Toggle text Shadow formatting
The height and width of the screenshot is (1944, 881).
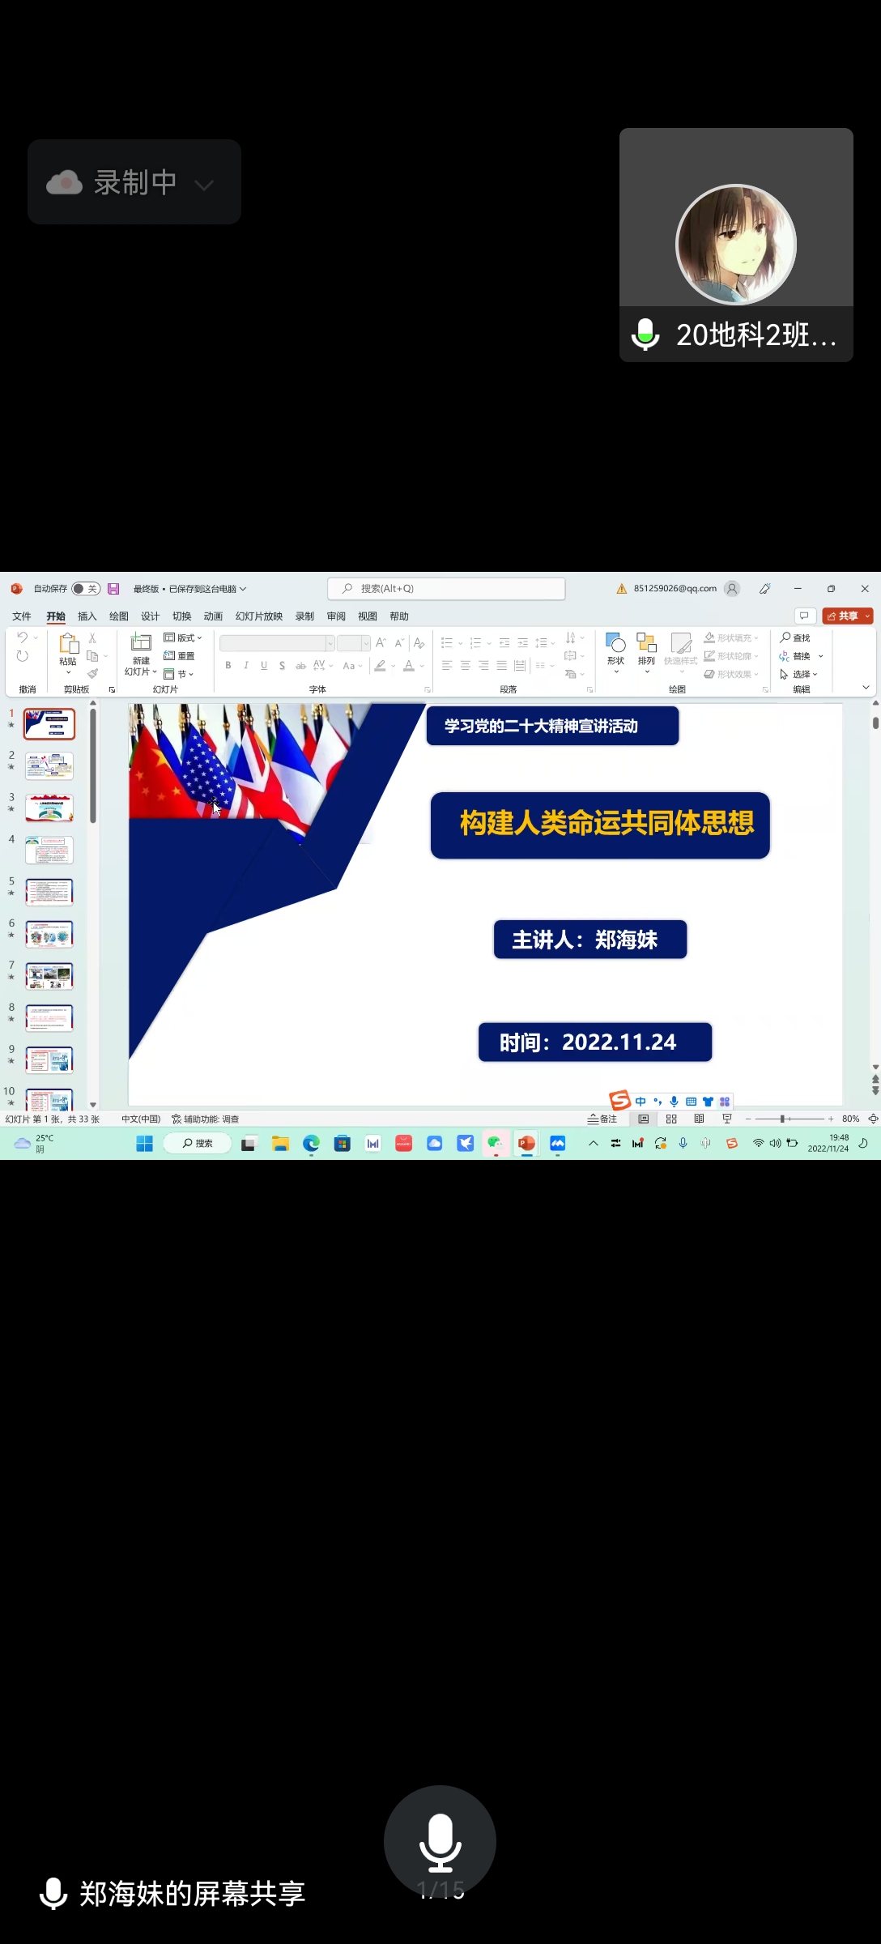(x=282, y=666)
